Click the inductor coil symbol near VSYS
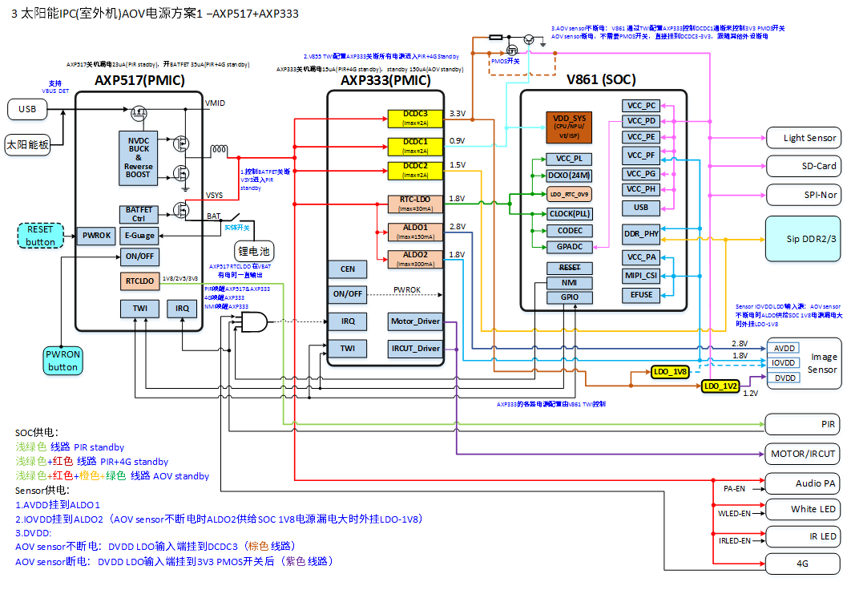This screenshot has height=594, width=847. (x=219, y=151)
